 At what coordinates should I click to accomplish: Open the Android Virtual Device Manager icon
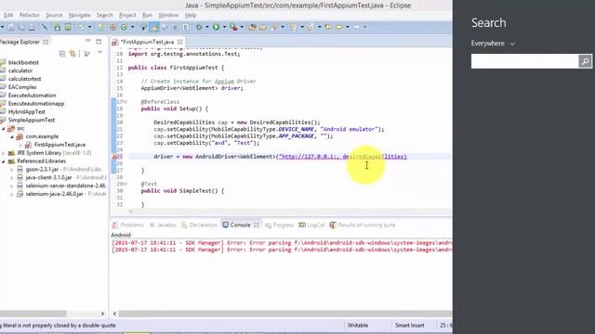pos(68,27)
